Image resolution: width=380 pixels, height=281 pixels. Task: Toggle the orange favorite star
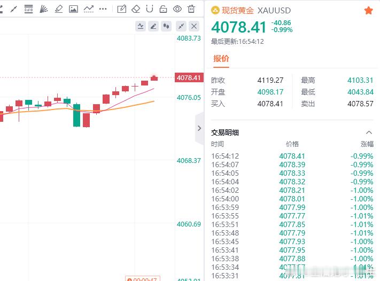[x=368, y=10]
